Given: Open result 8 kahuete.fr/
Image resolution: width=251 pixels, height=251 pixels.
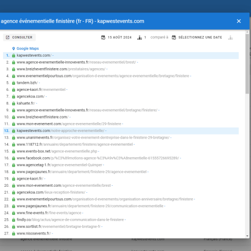Looking at the screenshot, I should (x=26, y=103).
